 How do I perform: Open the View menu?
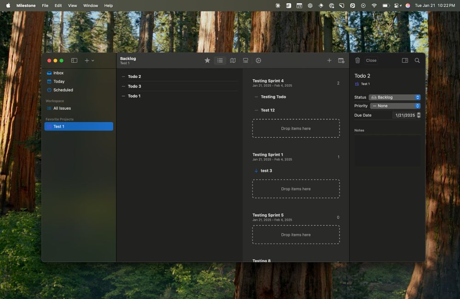coord(73,6)
